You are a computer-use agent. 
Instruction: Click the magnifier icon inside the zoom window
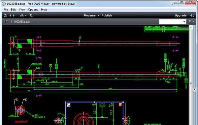68,105
